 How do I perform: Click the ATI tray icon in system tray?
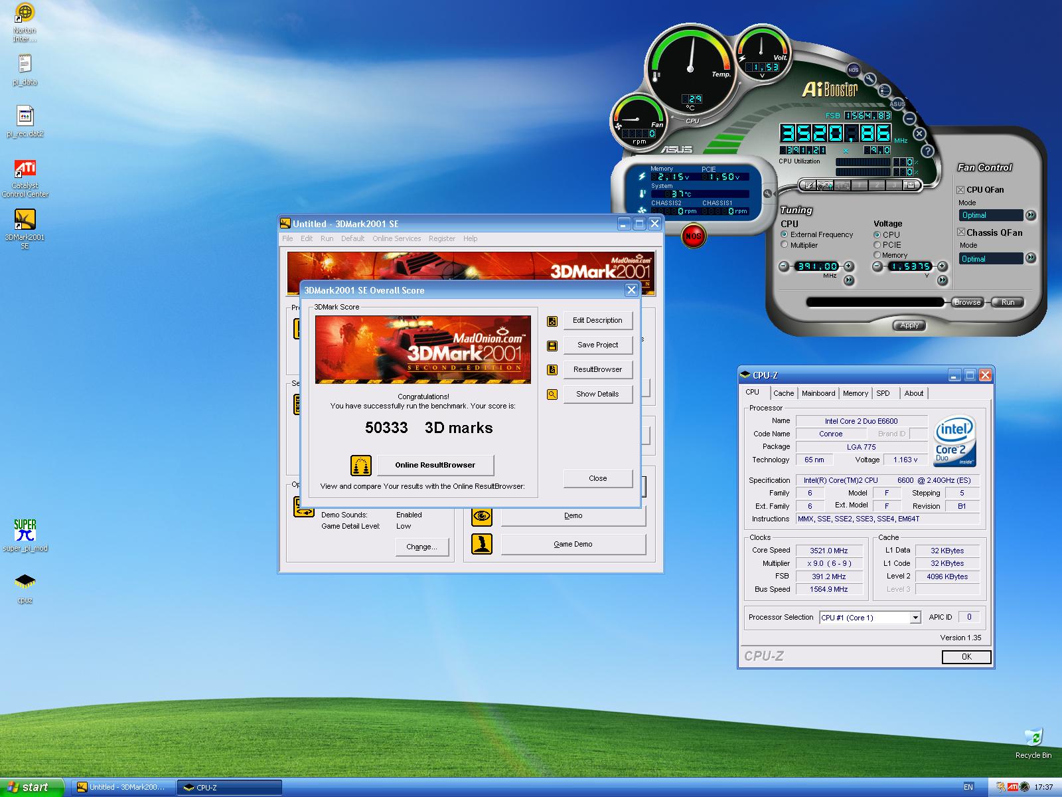tap(1013, 787)
